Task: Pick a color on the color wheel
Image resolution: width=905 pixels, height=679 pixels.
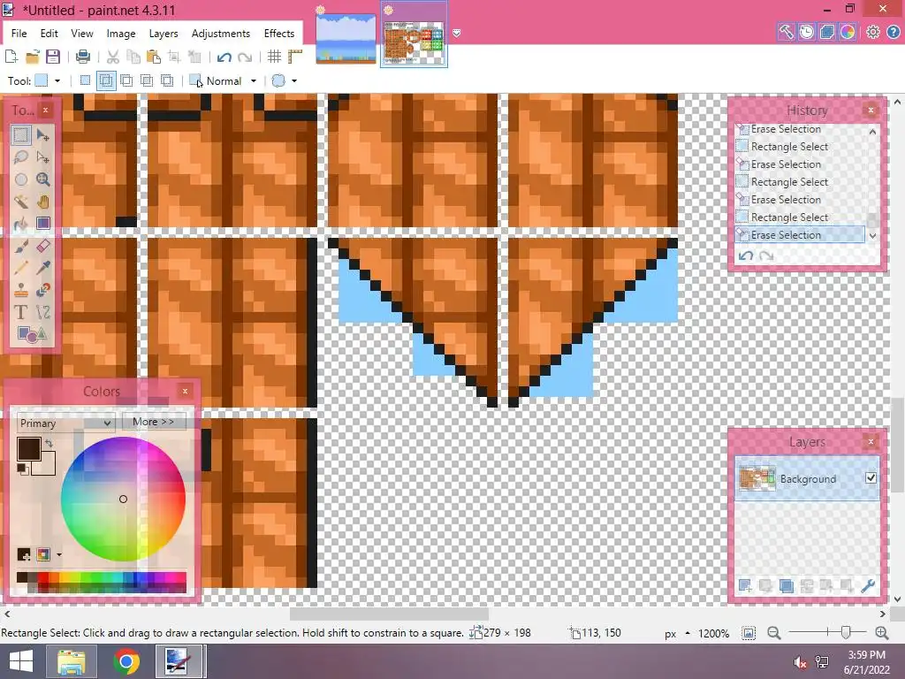Action: 123,499
